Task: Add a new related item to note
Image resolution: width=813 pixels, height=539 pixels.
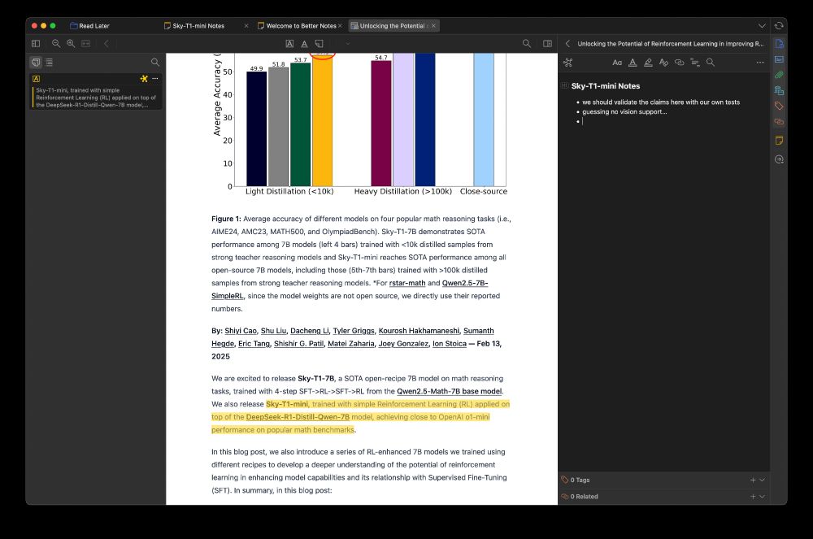Action: (753, 497)
